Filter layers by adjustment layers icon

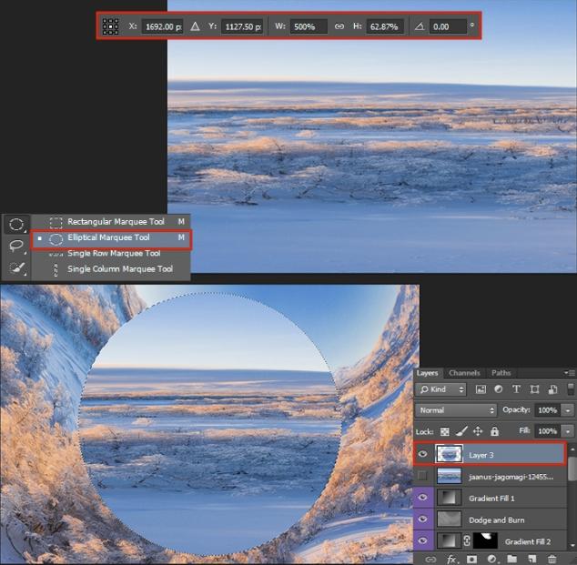498,389
